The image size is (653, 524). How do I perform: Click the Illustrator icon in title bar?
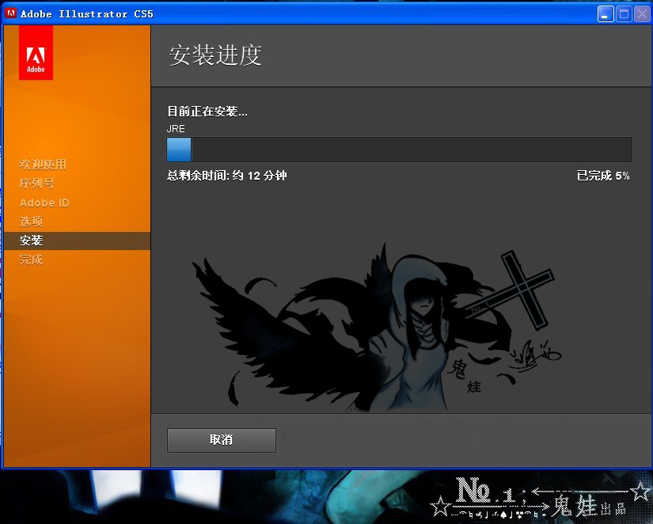[x=10, y=13]
